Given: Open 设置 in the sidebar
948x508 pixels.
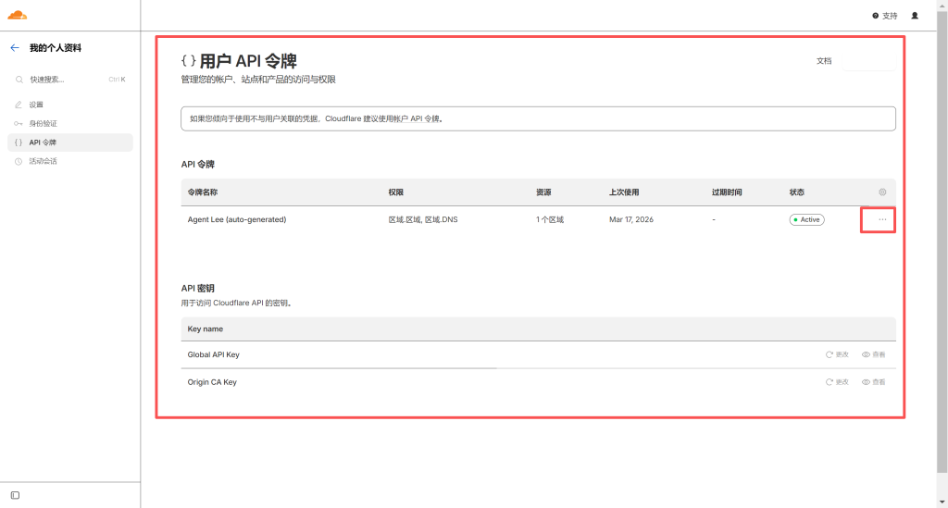Looking at the screenshot, I should click(36, 105).
